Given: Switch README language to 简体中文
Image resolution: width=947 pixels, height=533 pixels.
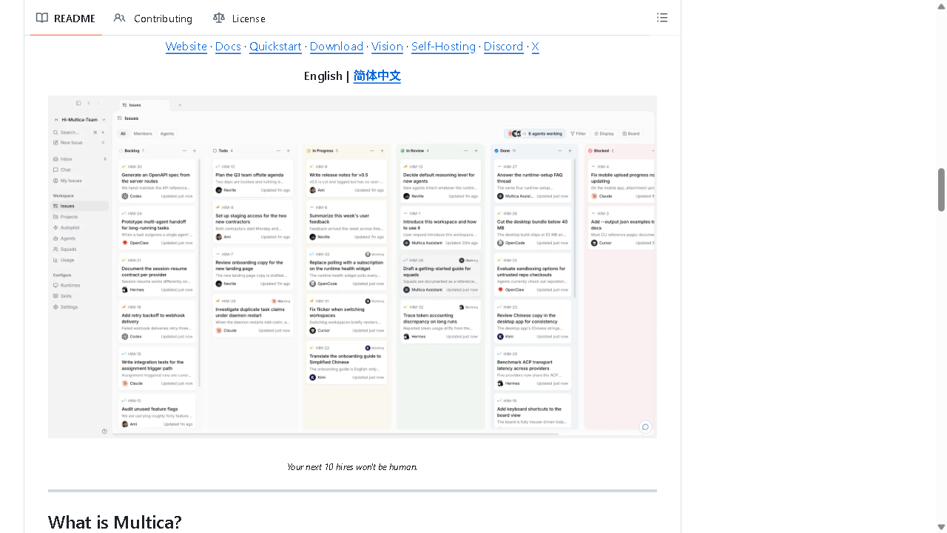Looking at the screenshot, I should point(377,76).
